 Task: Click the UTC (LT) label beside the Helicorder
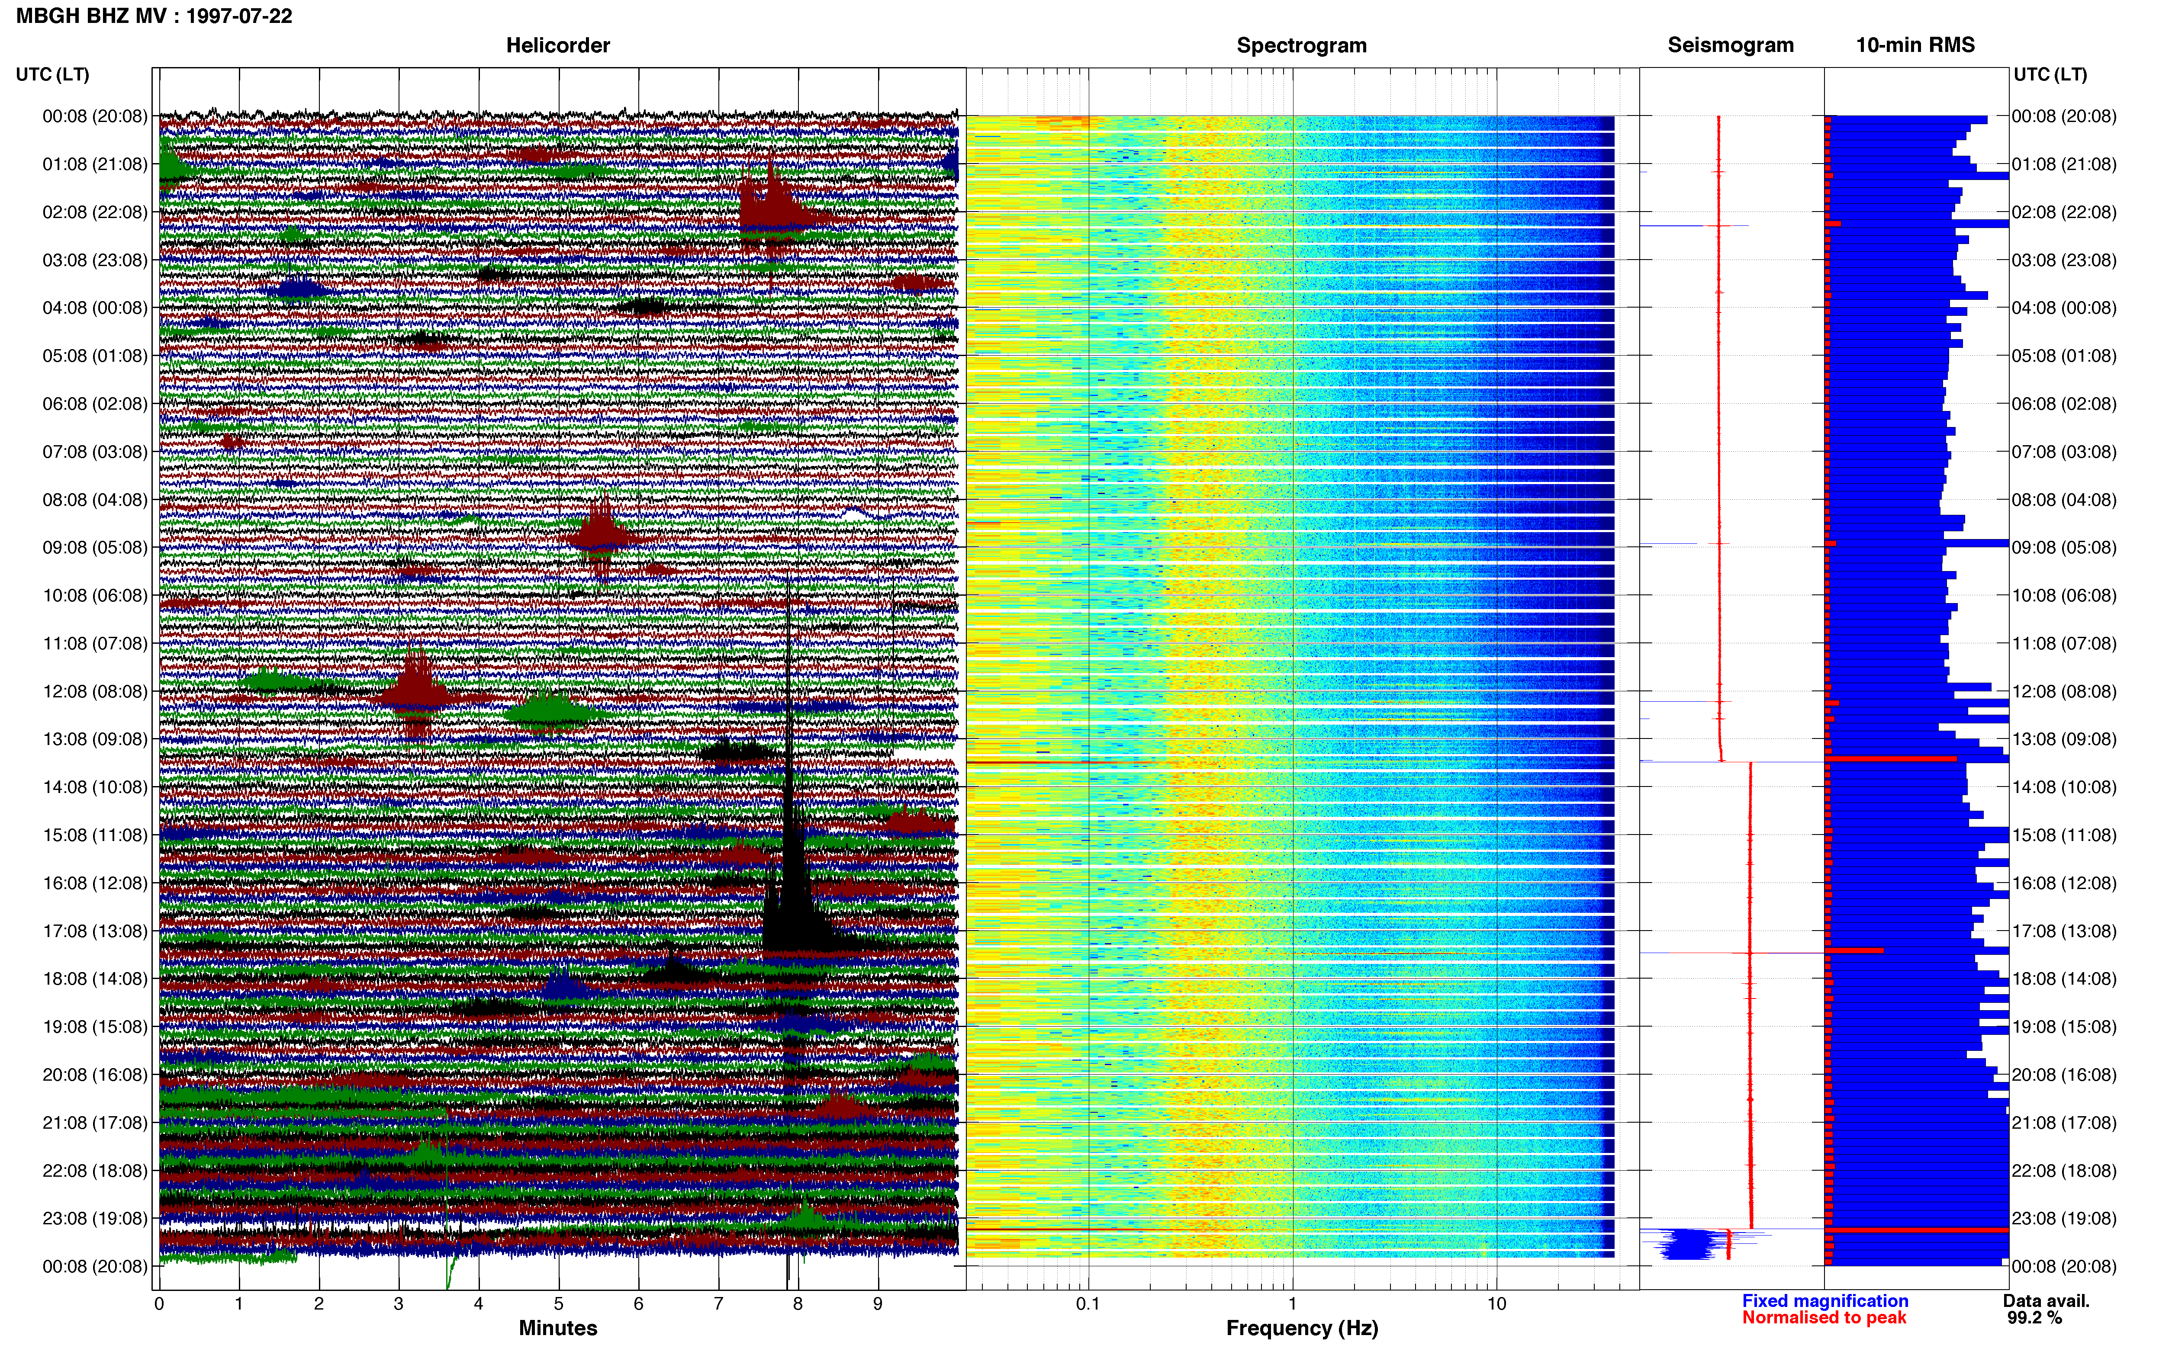tap(52, 74)
